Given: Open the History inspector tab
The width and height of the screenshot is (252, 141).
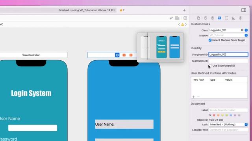Looking at the screenshot, I should point(206,18).
